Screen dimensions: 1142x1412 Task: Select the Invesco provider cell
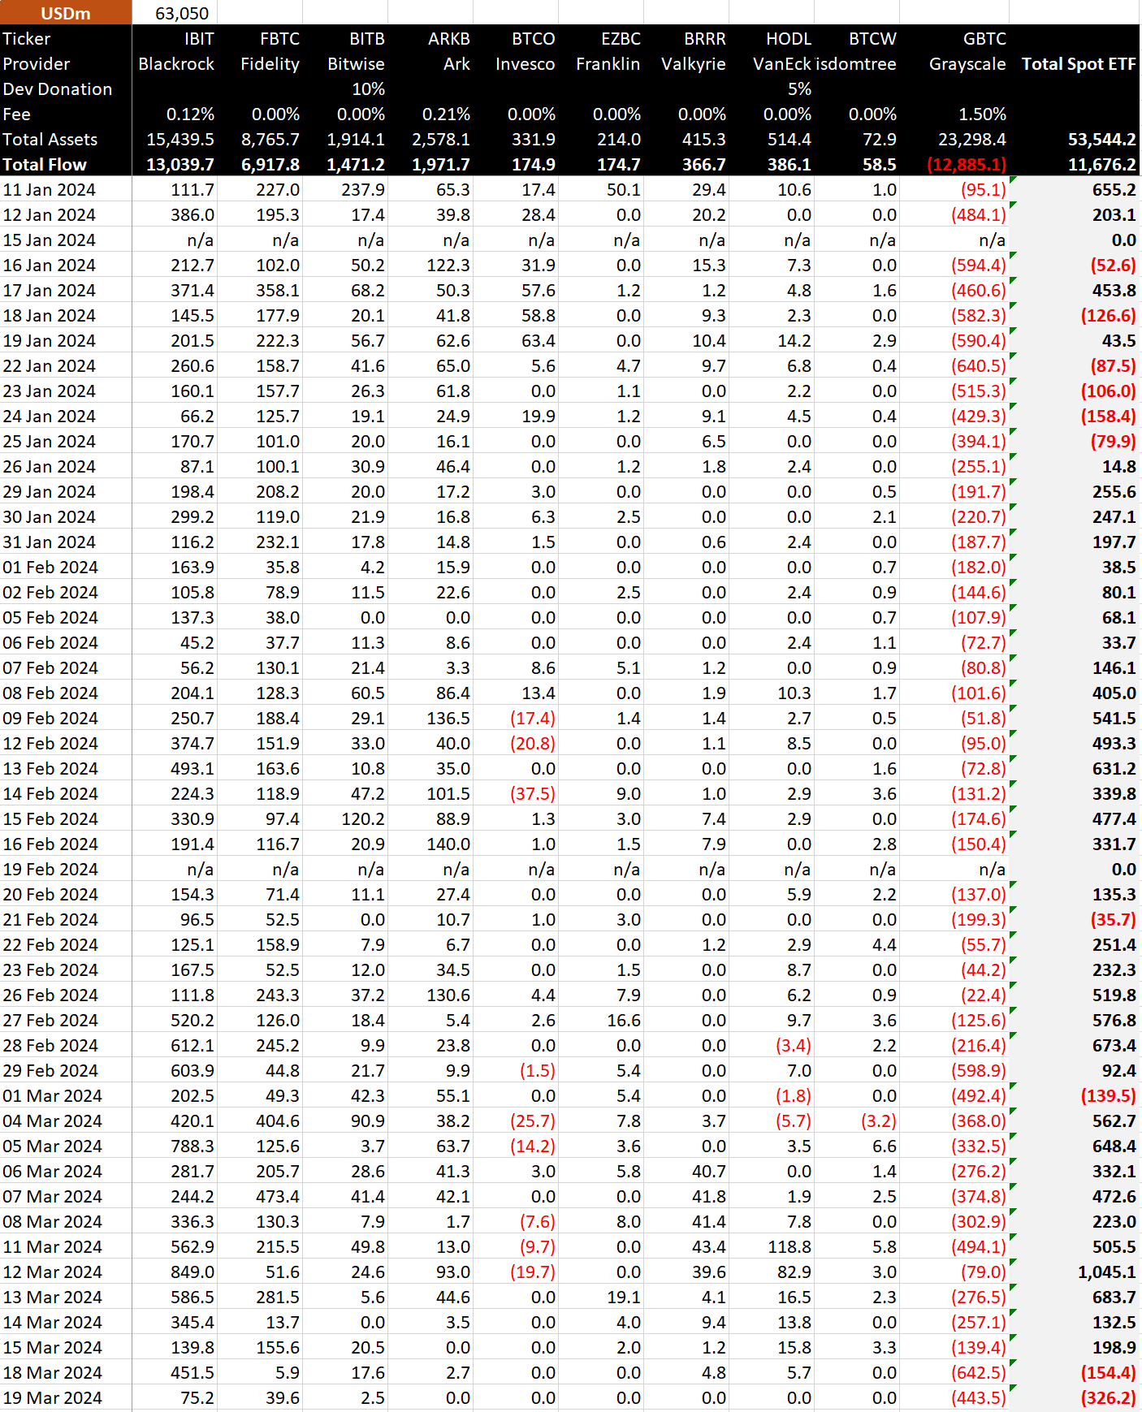click(525, 64)
